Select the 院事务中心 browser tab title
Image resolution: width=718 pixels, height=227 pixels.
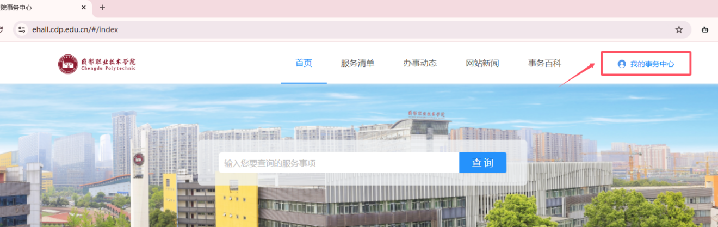[x=16, y=8]
